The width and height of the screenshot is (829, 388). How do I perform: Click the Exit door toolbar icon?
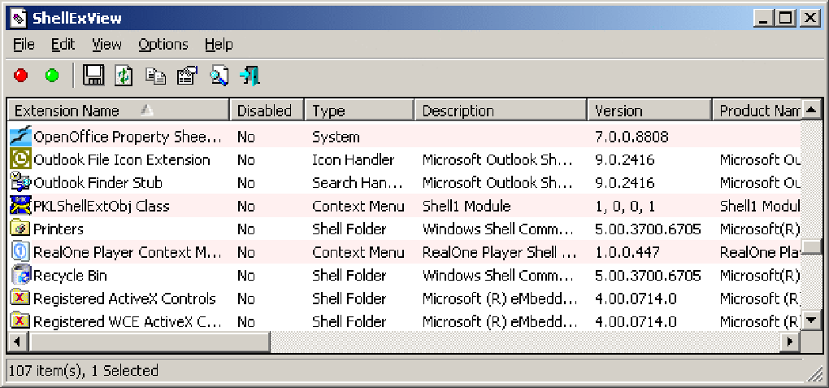click(x=250, y=76)
